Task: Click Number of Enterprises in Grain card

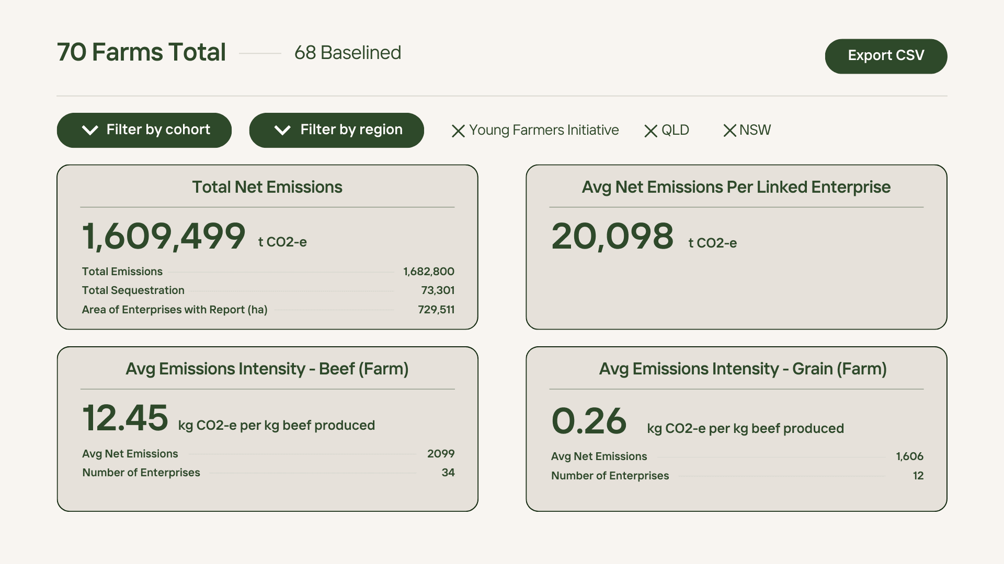Action: pos(610,476)
